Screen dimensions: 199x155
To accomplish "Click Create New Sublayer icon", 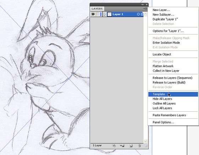I will [122, 146].
